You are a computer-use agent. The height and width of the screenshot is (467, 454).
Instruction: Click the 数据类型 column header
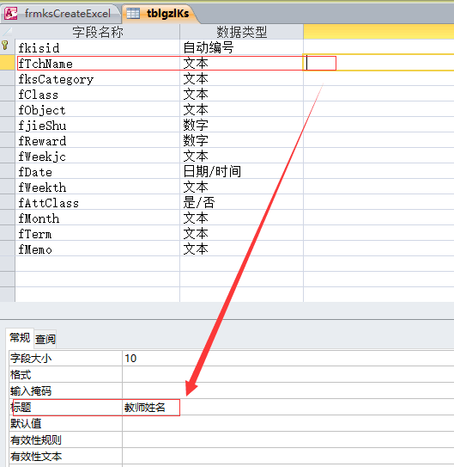(241, 32)
